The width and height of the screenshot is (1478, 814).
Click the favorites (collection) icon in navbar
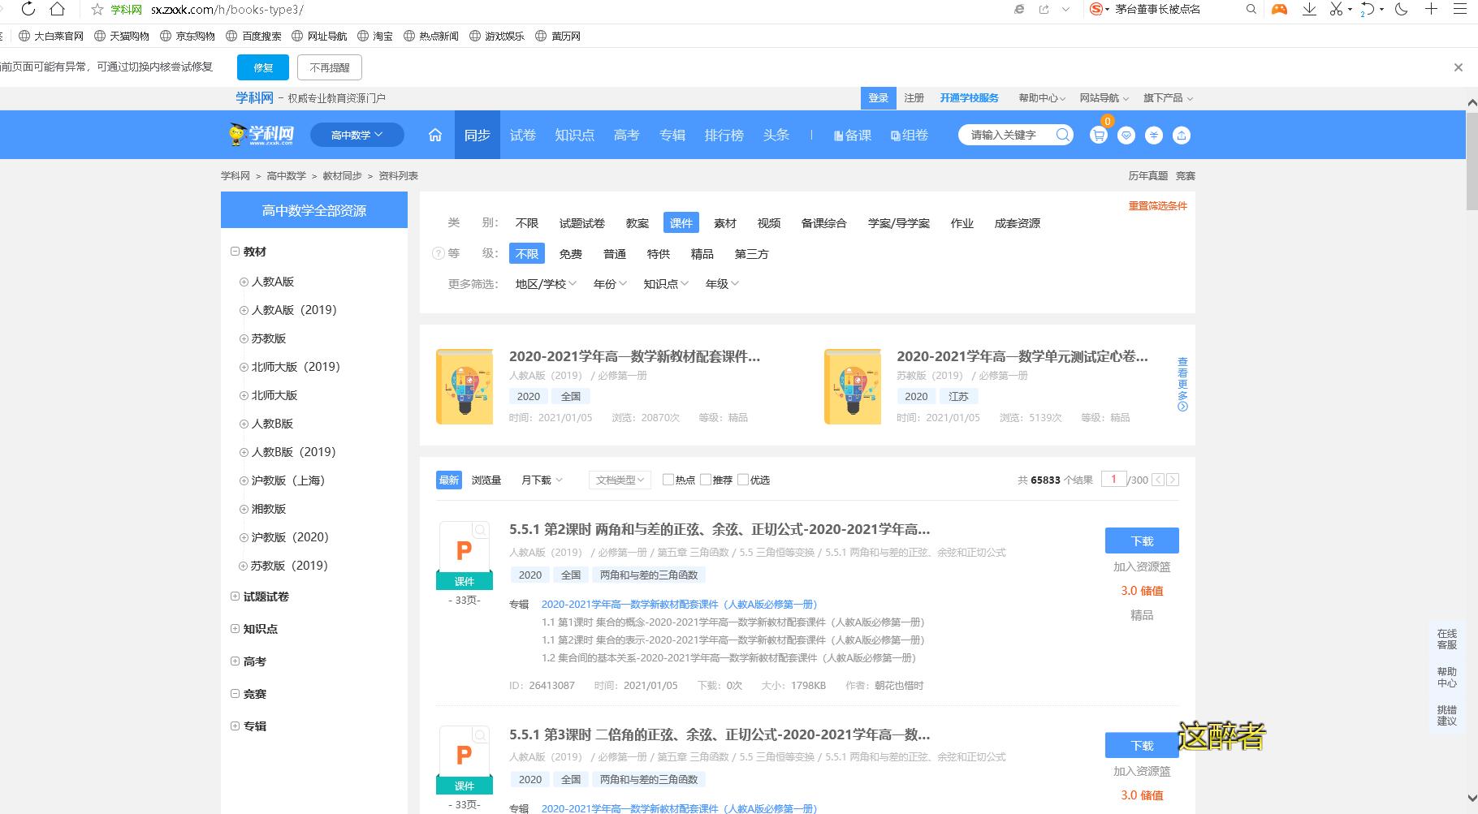click(1126, 136)
